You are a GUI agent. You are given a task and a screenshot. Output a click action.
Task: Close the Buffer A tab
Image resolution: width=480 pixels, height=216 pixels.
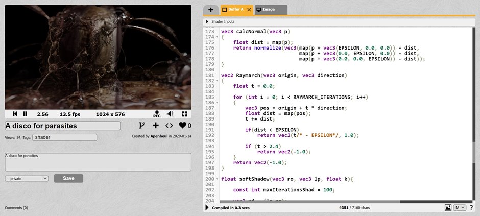pos(249,10)
